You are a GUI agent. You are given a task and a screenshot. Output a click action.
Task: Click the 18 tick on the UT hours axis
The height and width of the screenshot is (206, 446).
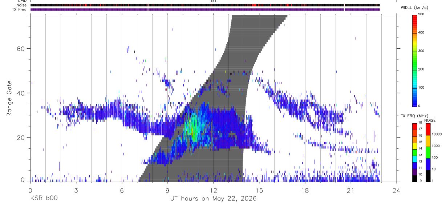click(305, 190)
